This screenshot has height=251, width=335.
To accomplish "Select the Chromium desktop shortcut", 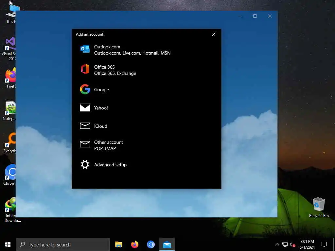I will tap(10, 175).
